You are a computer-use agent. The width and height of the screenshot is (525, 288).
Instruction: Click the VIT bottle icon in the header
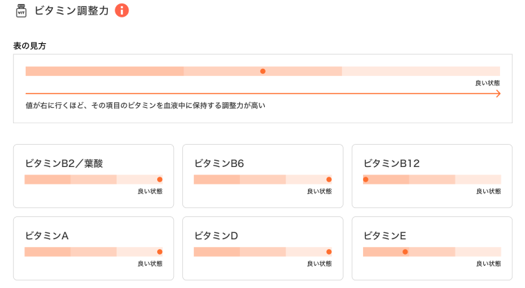21,10
